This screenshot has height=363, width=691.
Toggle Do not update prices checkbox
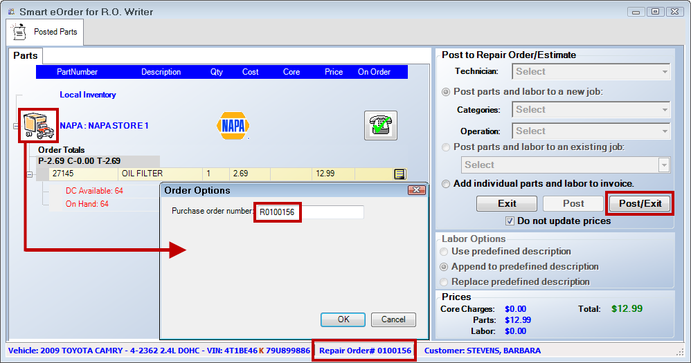[x=510, y=221]
